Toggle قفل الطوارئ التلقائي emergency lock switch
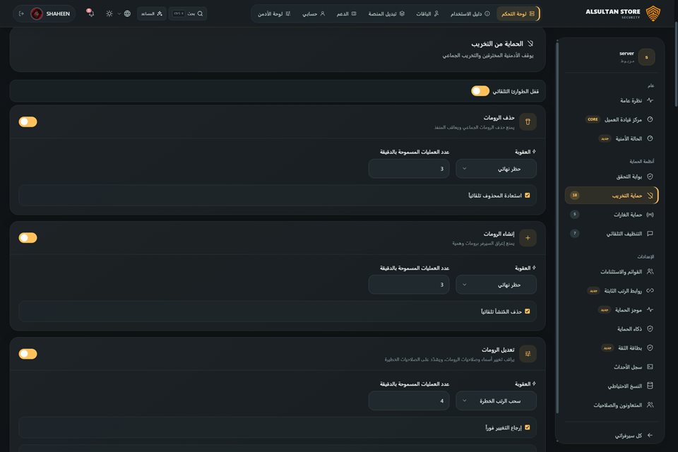 (480, 91)
